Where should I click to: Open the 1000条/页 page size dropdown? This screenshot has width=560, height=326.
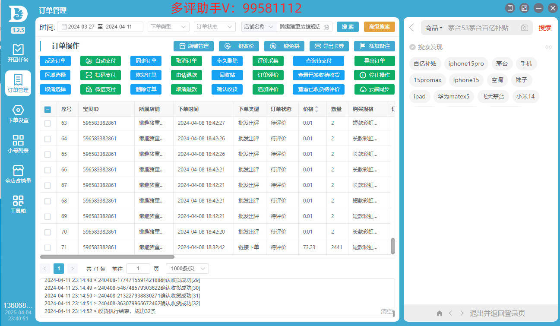pyautogui.click(x=187, y=269)
